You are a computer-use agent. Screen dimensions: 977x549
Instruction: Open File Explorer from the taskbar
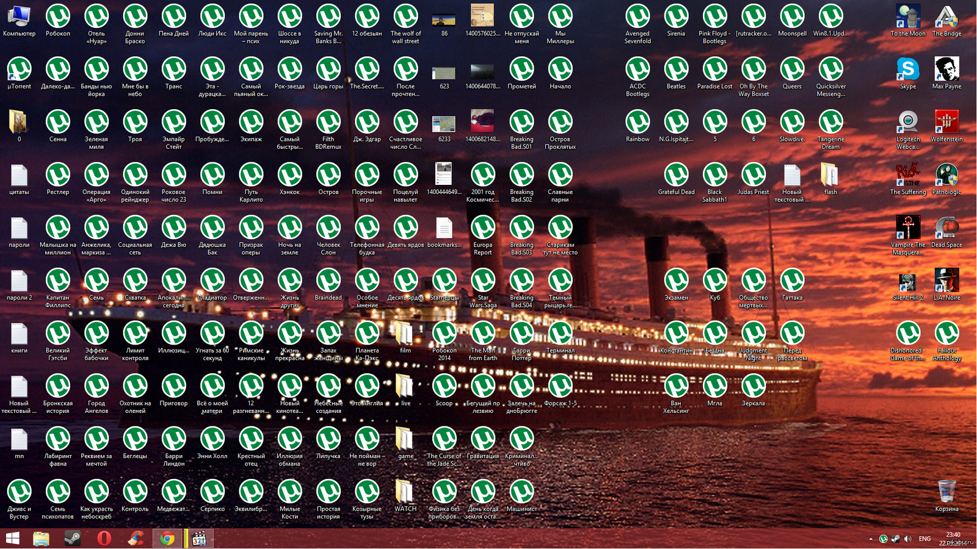(x=41, y=538)
